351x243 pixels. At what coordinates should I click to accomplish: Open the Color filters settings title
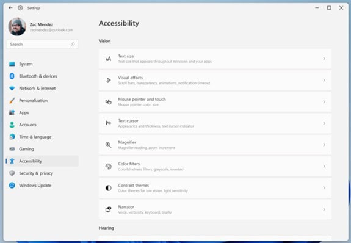point(129,164)
